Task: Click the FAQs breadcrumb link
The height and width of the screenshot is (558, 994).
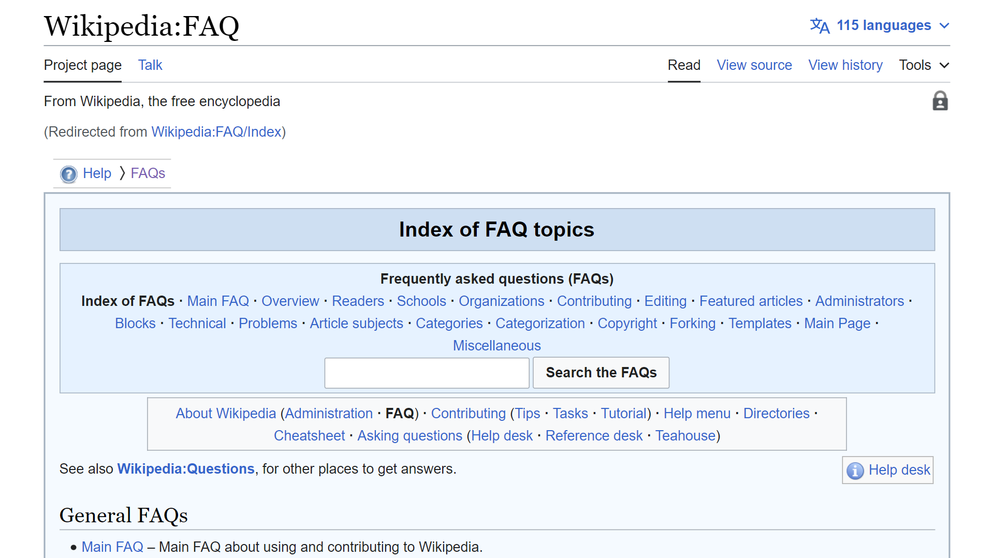Action: (x=148, y=173)
